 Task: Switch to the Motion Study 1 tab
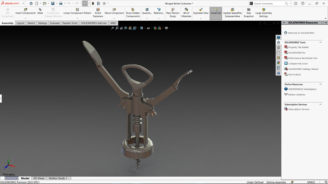coord(58,178)
